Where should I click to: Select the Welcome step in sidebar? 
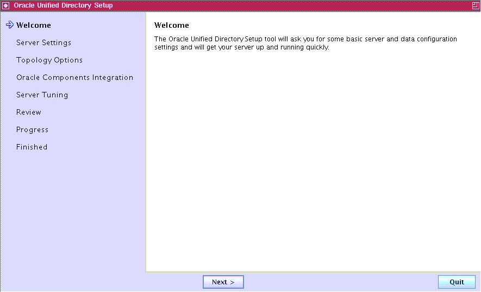34,25
